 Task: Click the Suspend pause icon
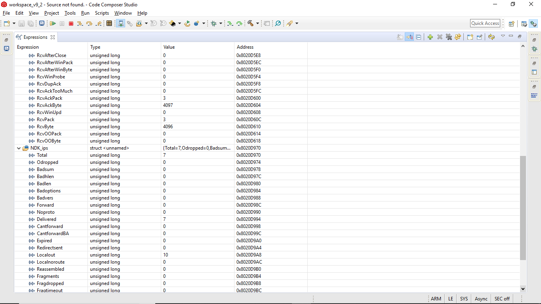click(x=62, y=24)
